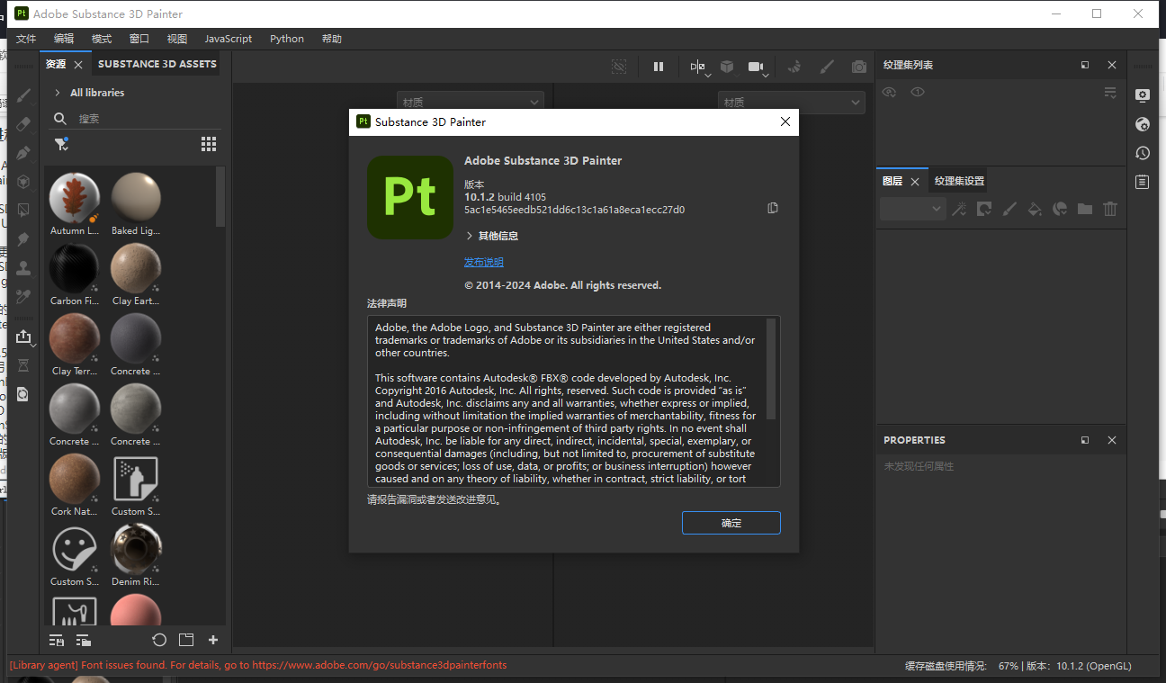Open the Python menu

click(x=287, y=39)
